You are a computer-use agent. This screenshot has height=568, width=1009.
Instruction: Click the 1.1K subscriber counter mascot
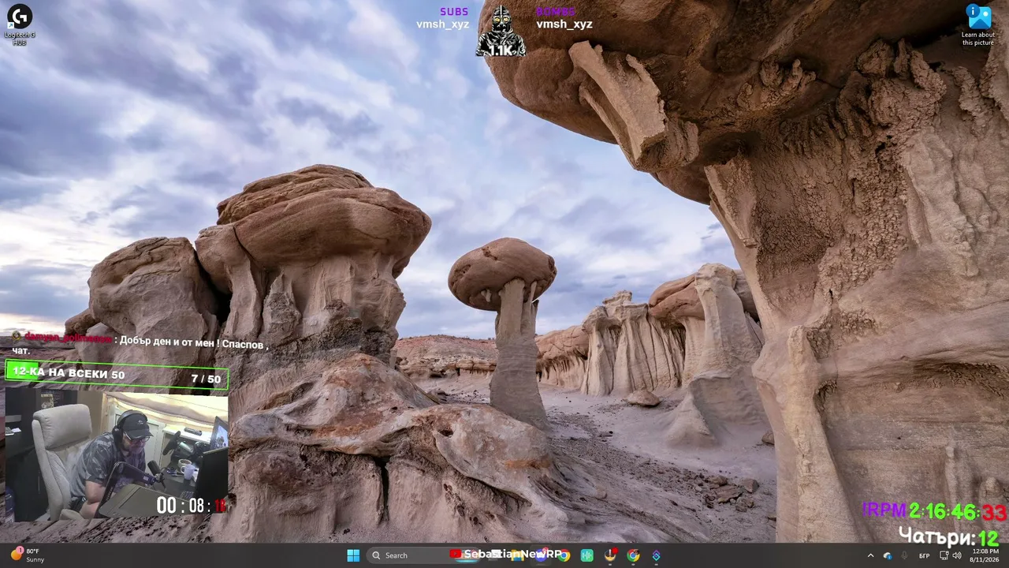[501, 32]
